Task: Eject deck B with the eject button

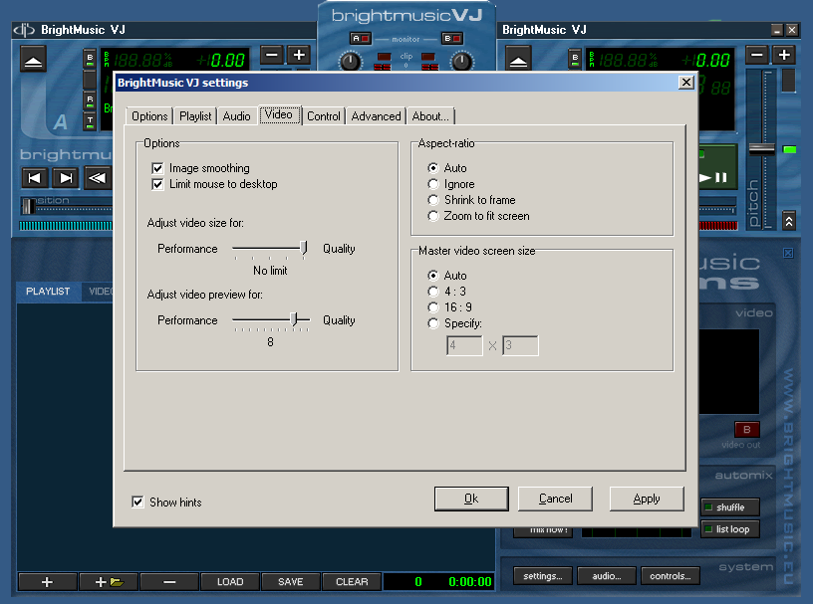Action: (518, 59)
